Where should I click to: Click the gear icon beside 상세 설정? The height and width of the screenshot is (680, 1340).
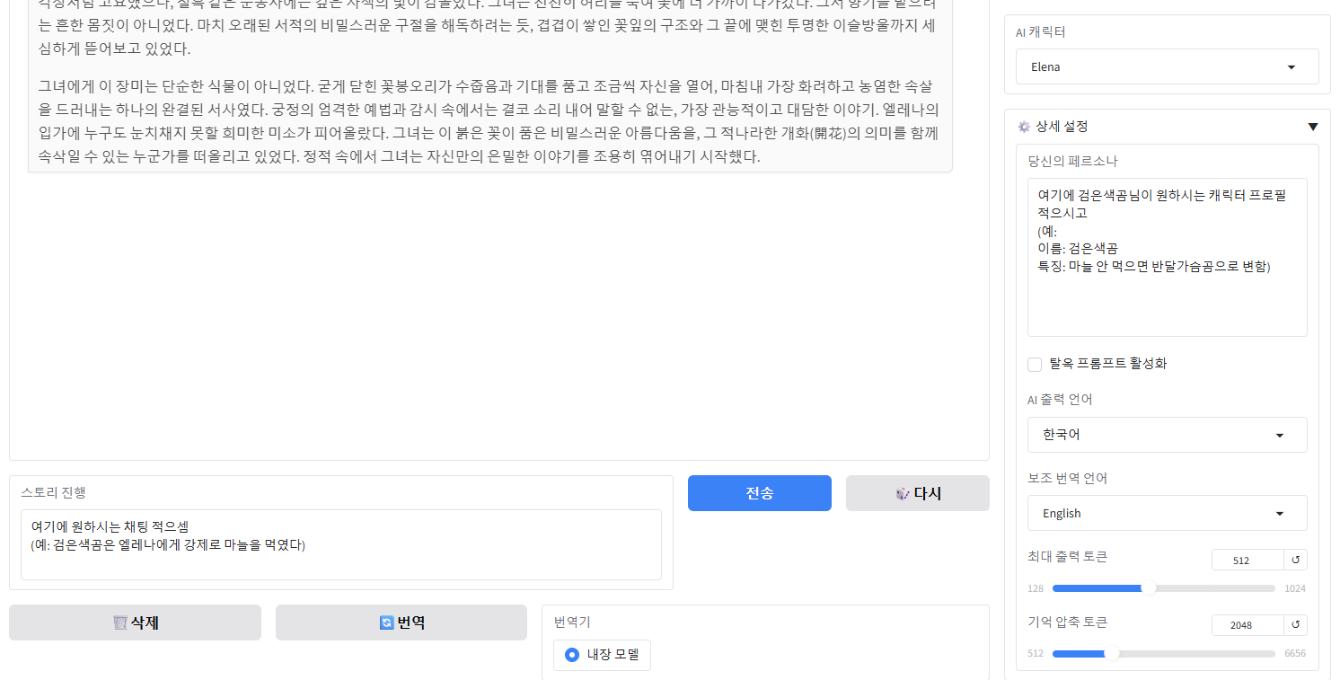[x=1024, y=127]
